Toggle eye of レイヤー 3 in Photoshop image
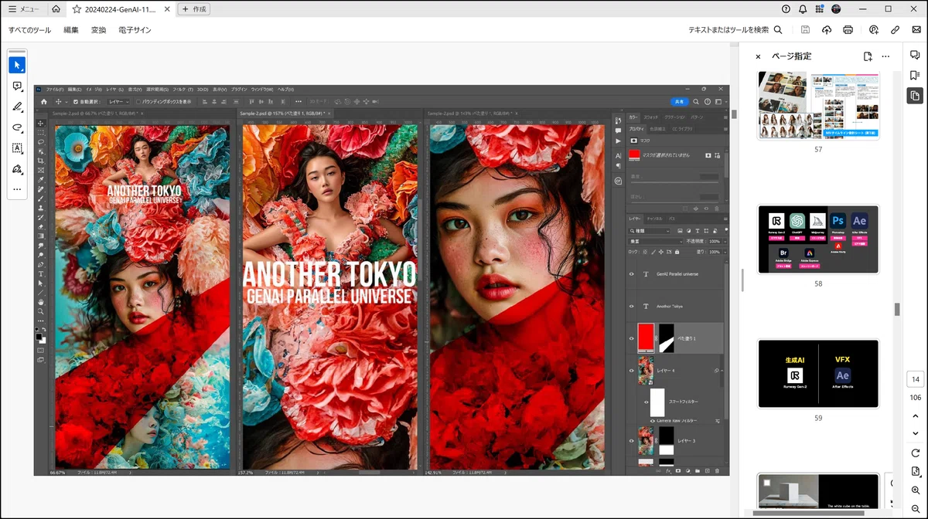The width and height of the screenshot is (928, 519). (x=631, y=440)
